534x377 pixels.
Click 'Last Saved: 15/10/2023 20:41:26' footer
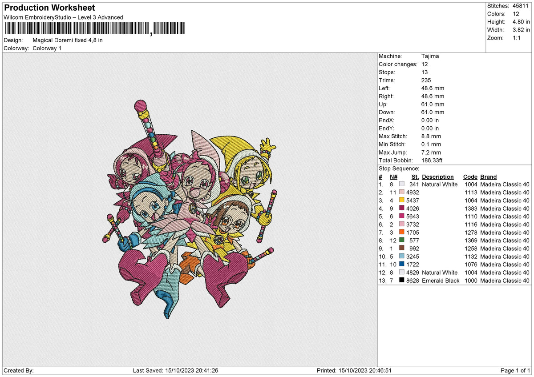pos(175,370)
